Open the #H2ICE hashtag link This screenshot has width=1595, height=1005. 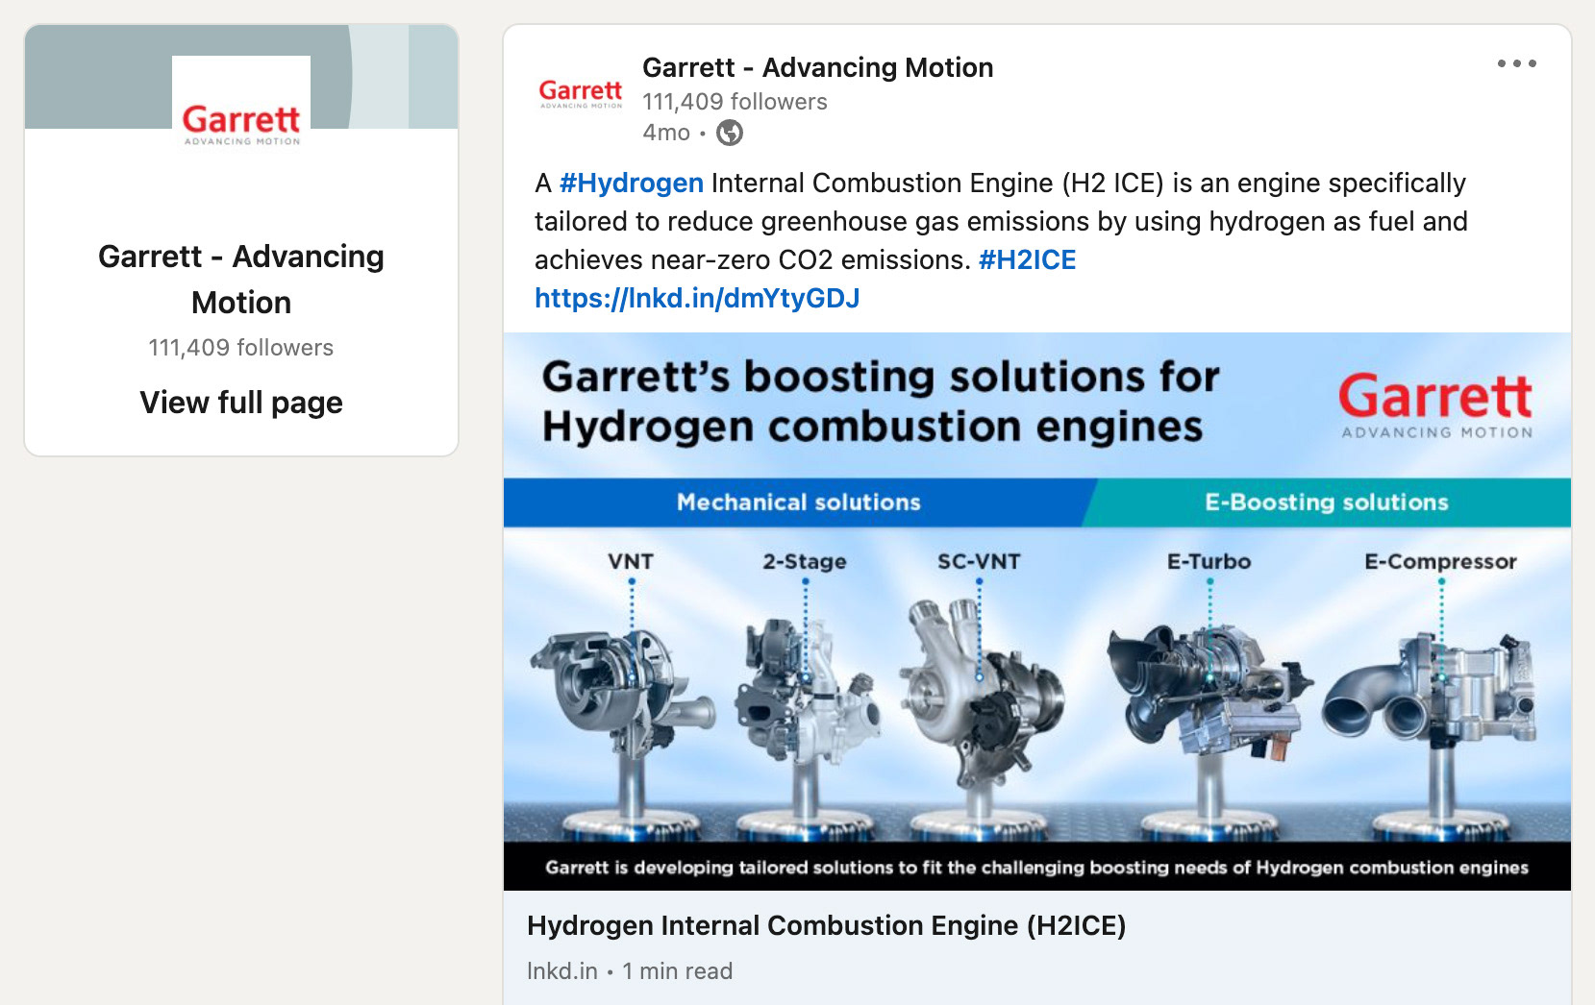1027,259
